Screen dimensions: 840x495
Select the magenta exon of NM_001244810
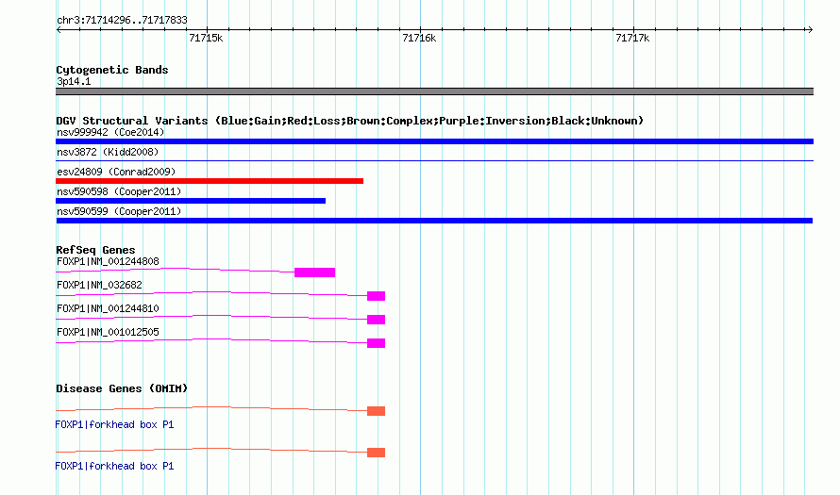point(376,320)
